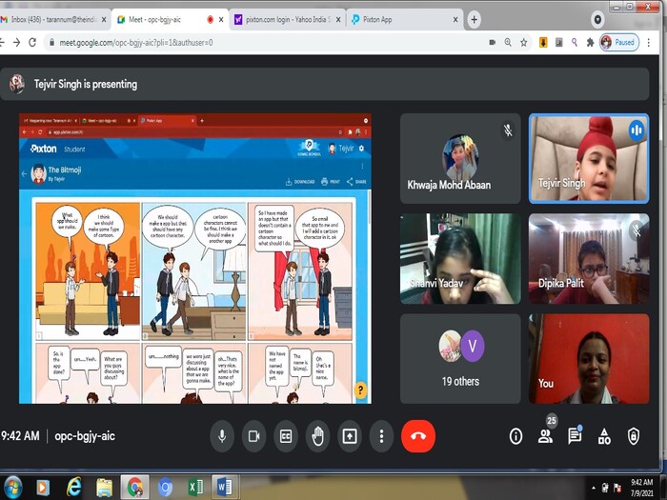
Task: Leave the call with red hang-up button
Action: click(418, 436)
